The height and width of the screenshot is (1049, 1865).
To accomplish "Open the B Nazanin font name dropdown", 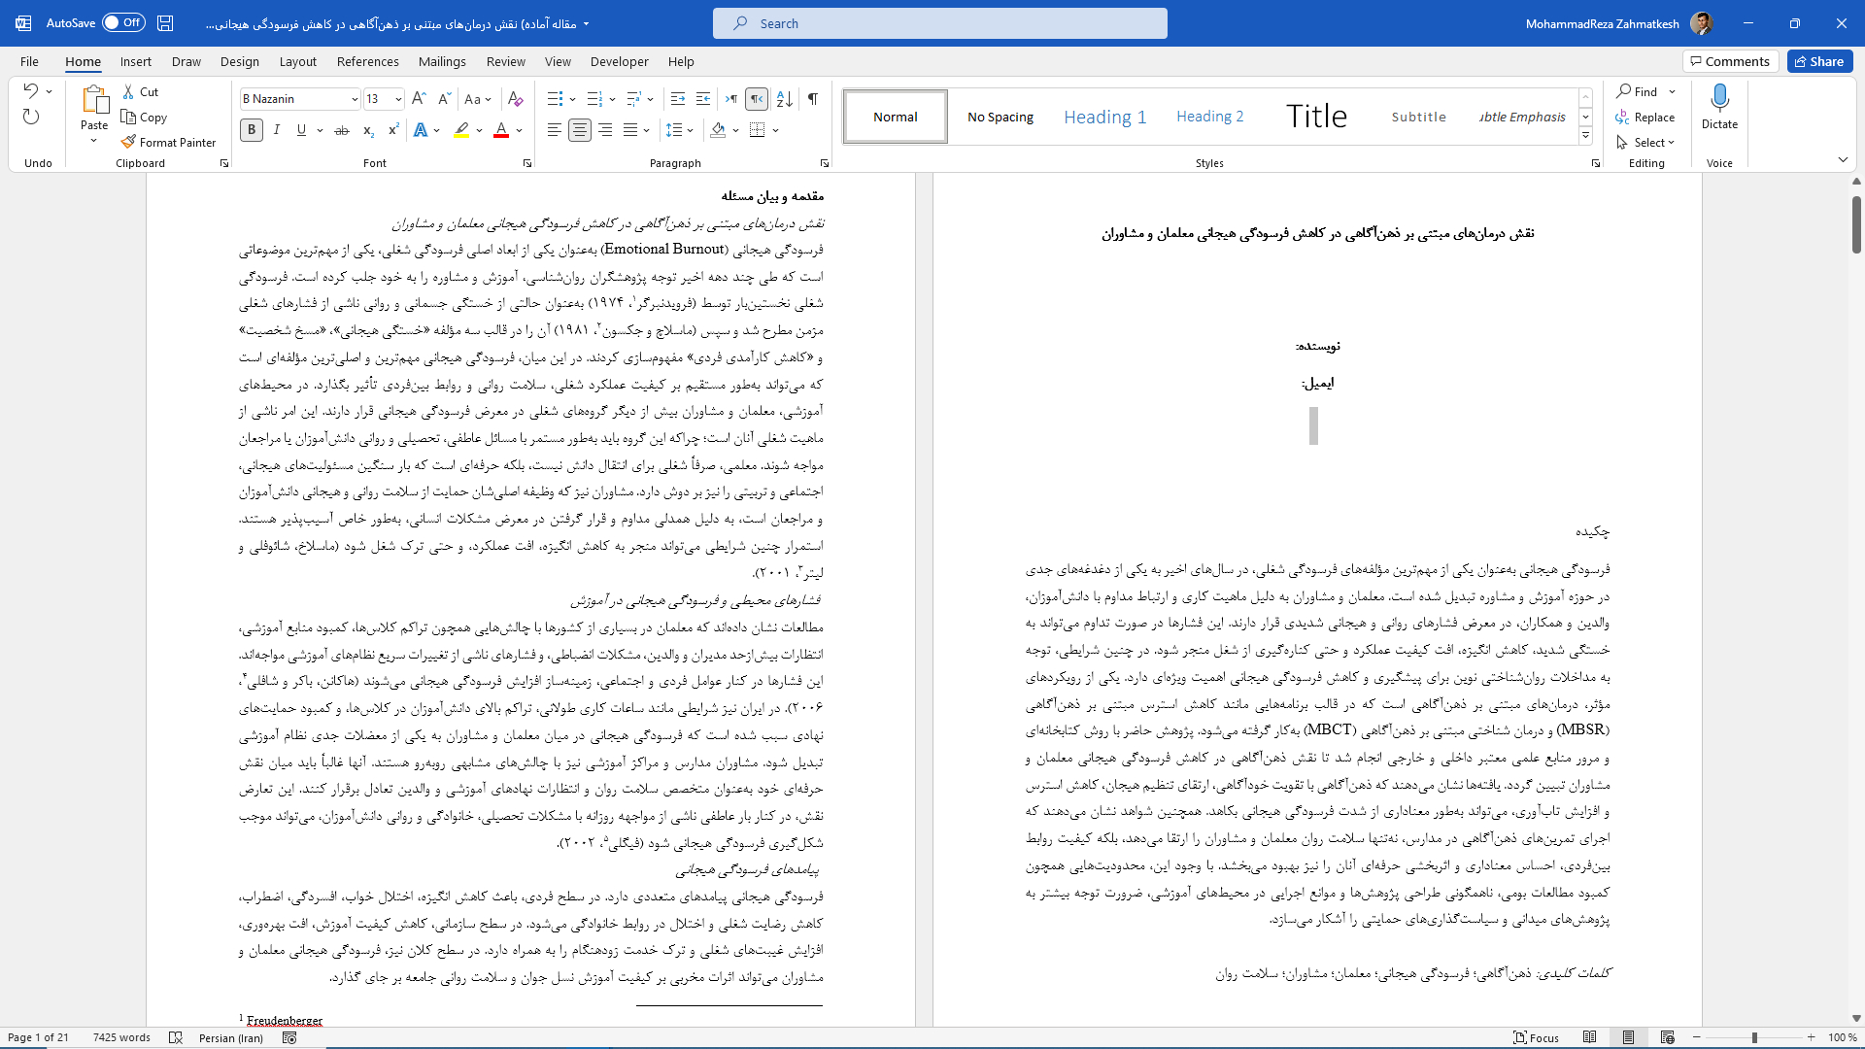I will 355,99.
